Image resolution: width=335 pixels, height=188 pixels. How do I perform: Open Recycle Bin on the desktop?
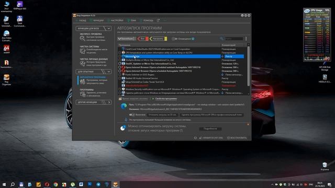click(325, 166)
